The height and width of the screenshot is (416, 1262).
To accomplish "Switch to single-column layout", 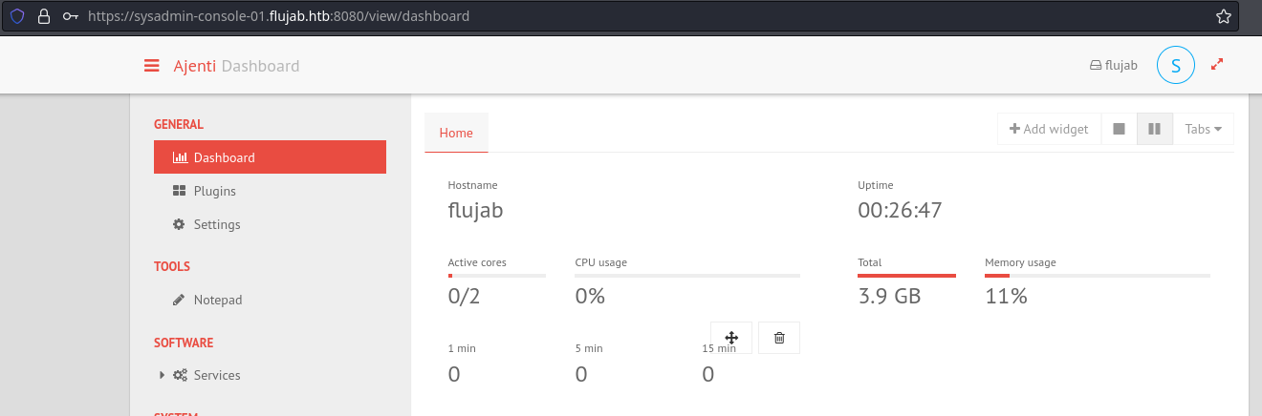I will (x=1119, y=129).
